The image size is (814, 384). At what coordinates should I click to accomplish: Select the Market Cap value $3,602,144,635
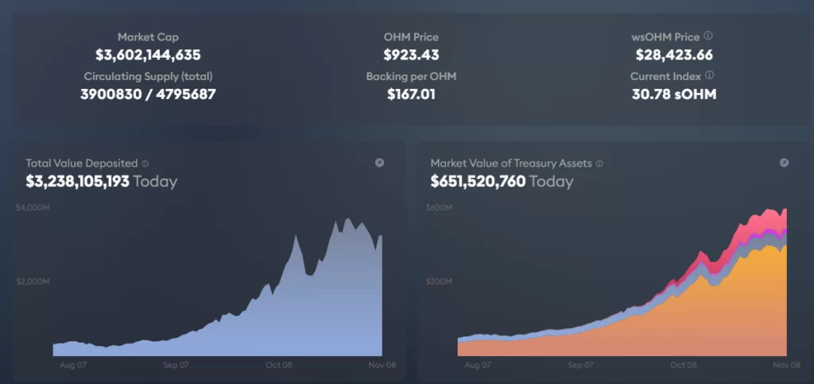coord(148,55)
